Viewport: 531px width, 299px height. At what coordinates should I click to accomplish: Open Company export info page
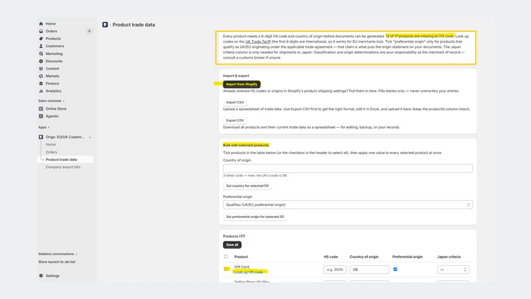coord(63,167)
